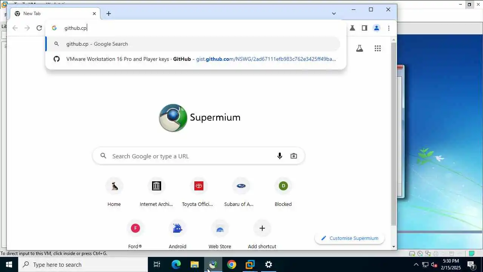Screen dimensions: 483x272
Task: Show hidden system tray icons
Action: (416, 264)
